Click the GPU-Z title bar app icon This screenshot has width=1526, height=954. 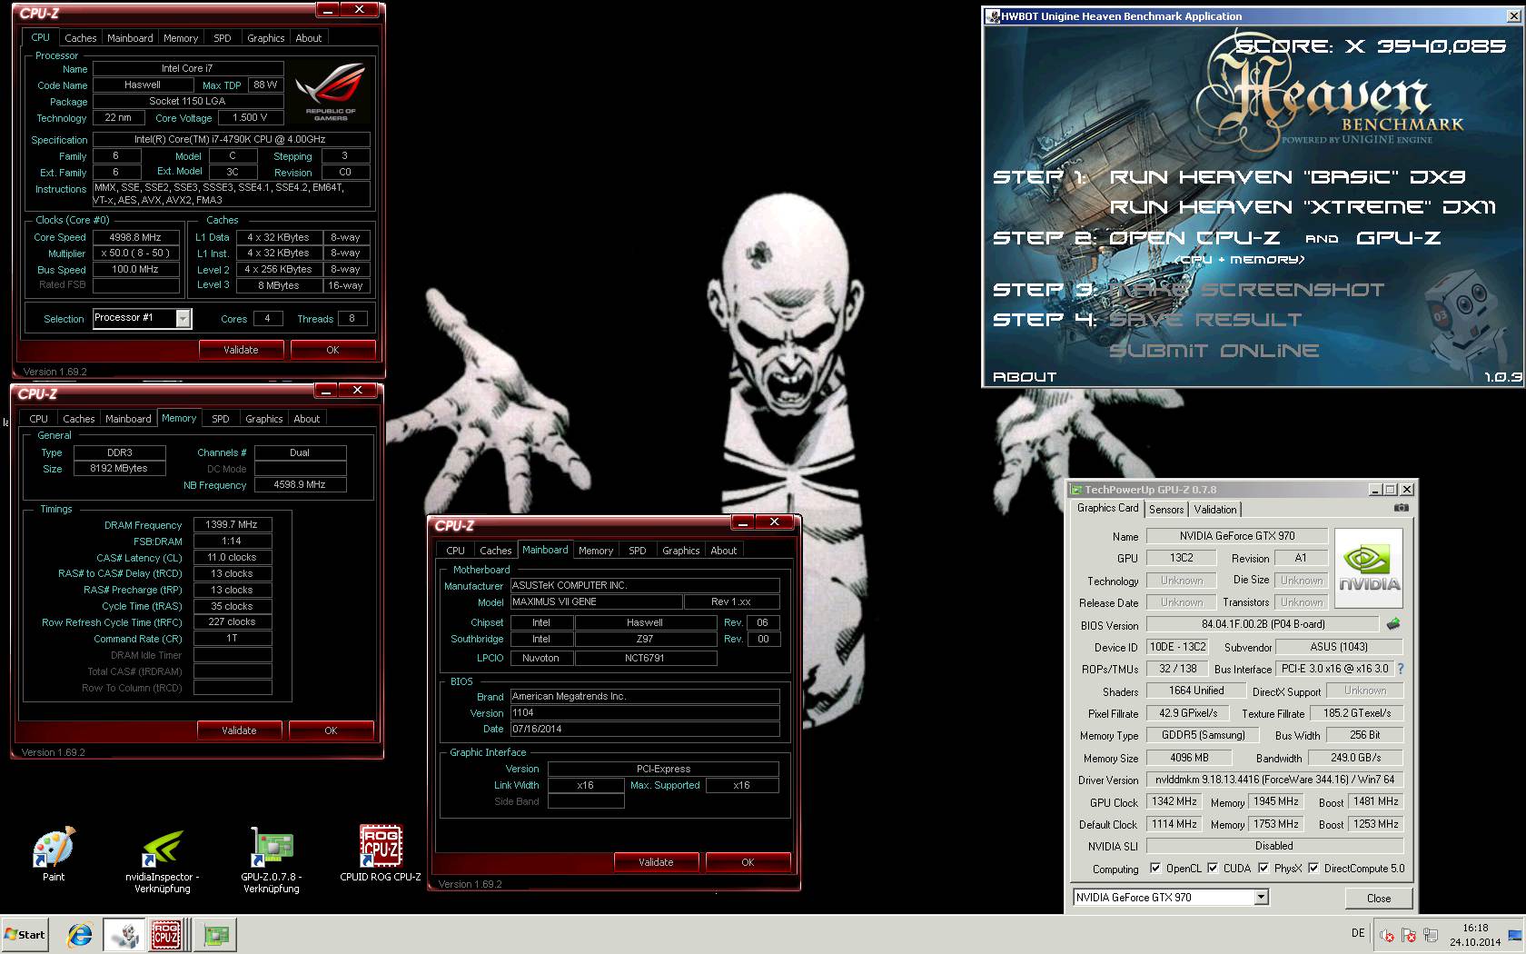pos(1077,490)
